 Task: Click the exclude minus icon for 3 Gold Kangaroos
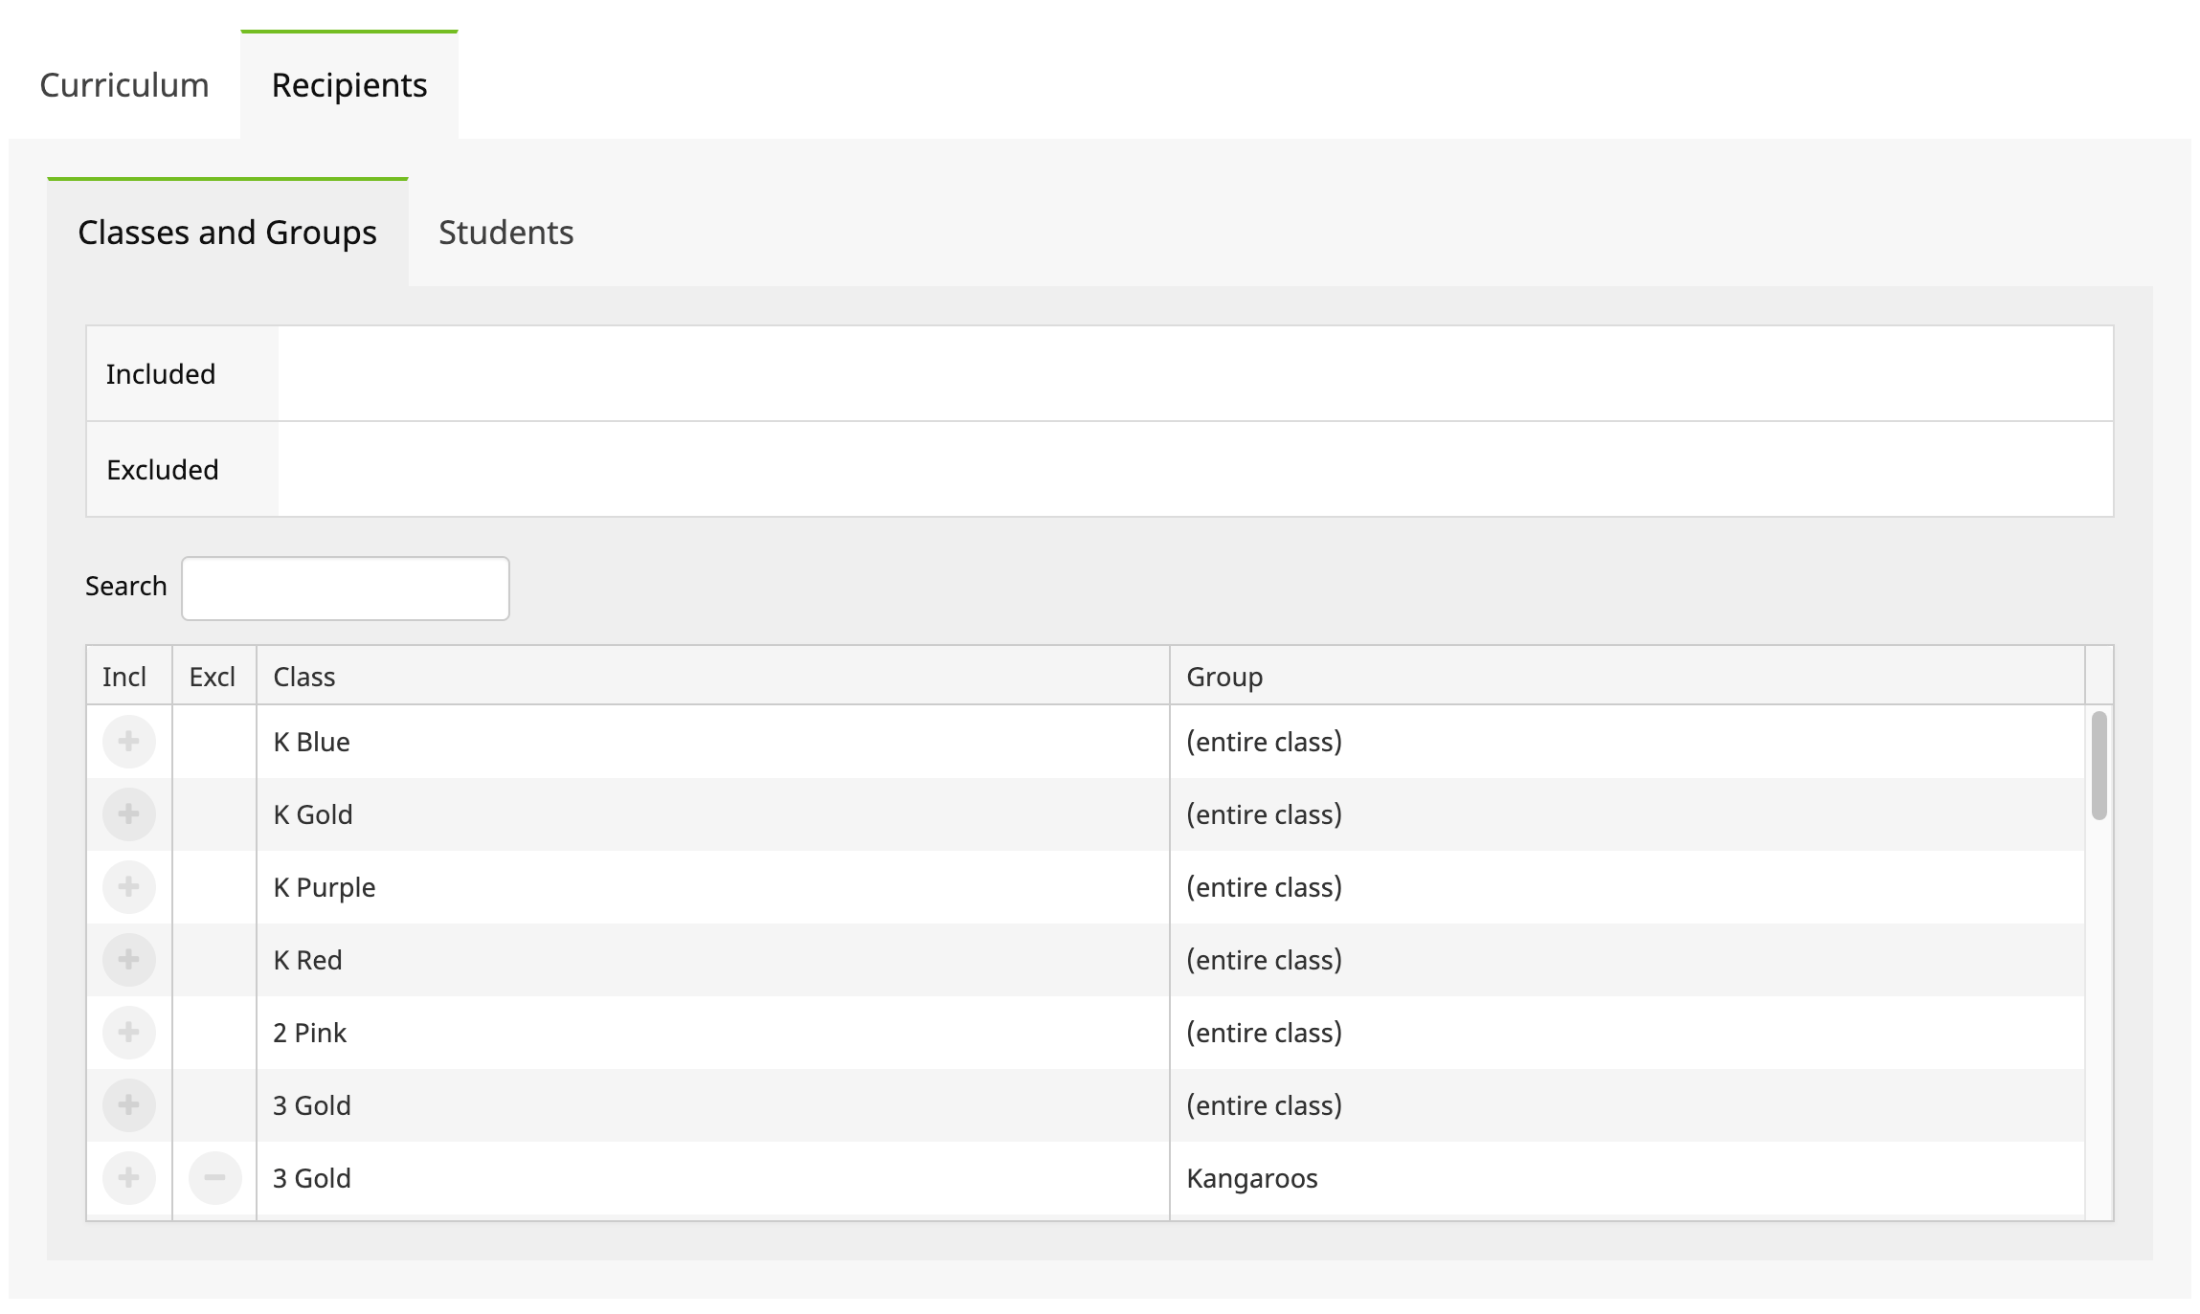click(213, 1178)
